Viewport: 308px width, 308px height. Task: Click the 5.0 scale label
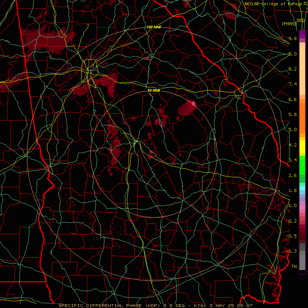293,130
